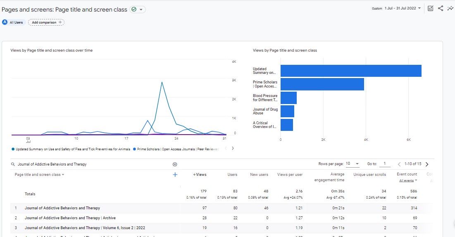The height and width of the screenshot is (237, 455).
Task: Add a secondary dimension with plus icon
Action: [175, 175]
